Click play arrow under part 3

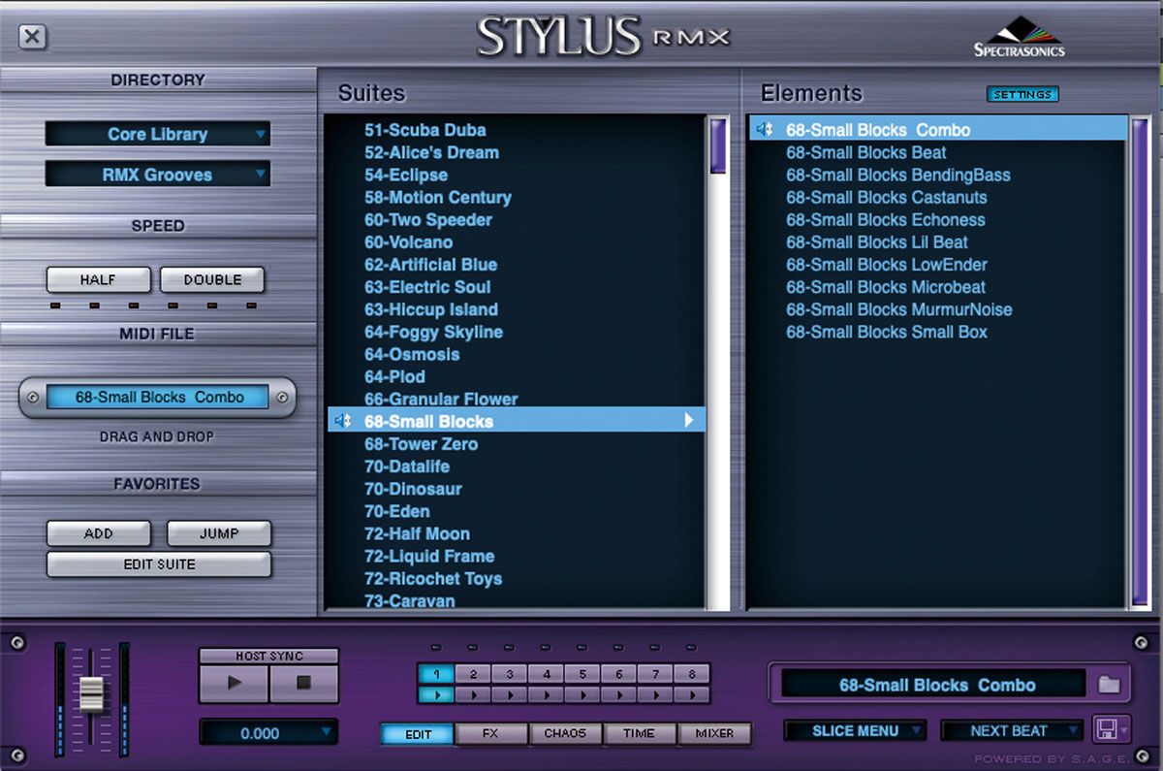pos(509,694)
